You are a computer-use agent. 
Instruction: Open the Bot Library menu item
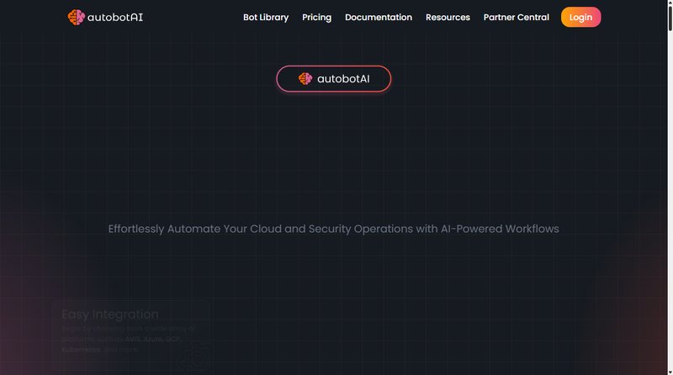pyautogui.click(x=266, y=17)
